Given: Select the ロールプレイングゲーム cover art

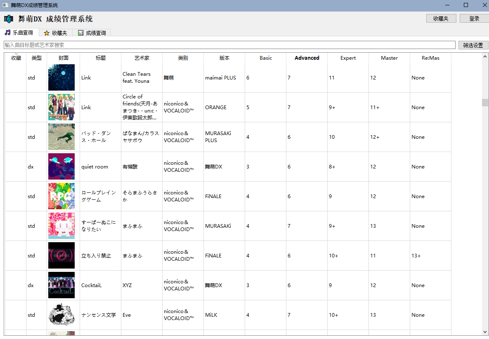Looking at the screenshot, I should click(x=61, y=196).
